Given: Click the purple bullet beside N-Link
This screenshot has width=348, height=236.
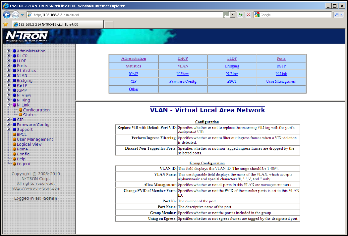Looking at the screenshot, I should coord(15,105).
